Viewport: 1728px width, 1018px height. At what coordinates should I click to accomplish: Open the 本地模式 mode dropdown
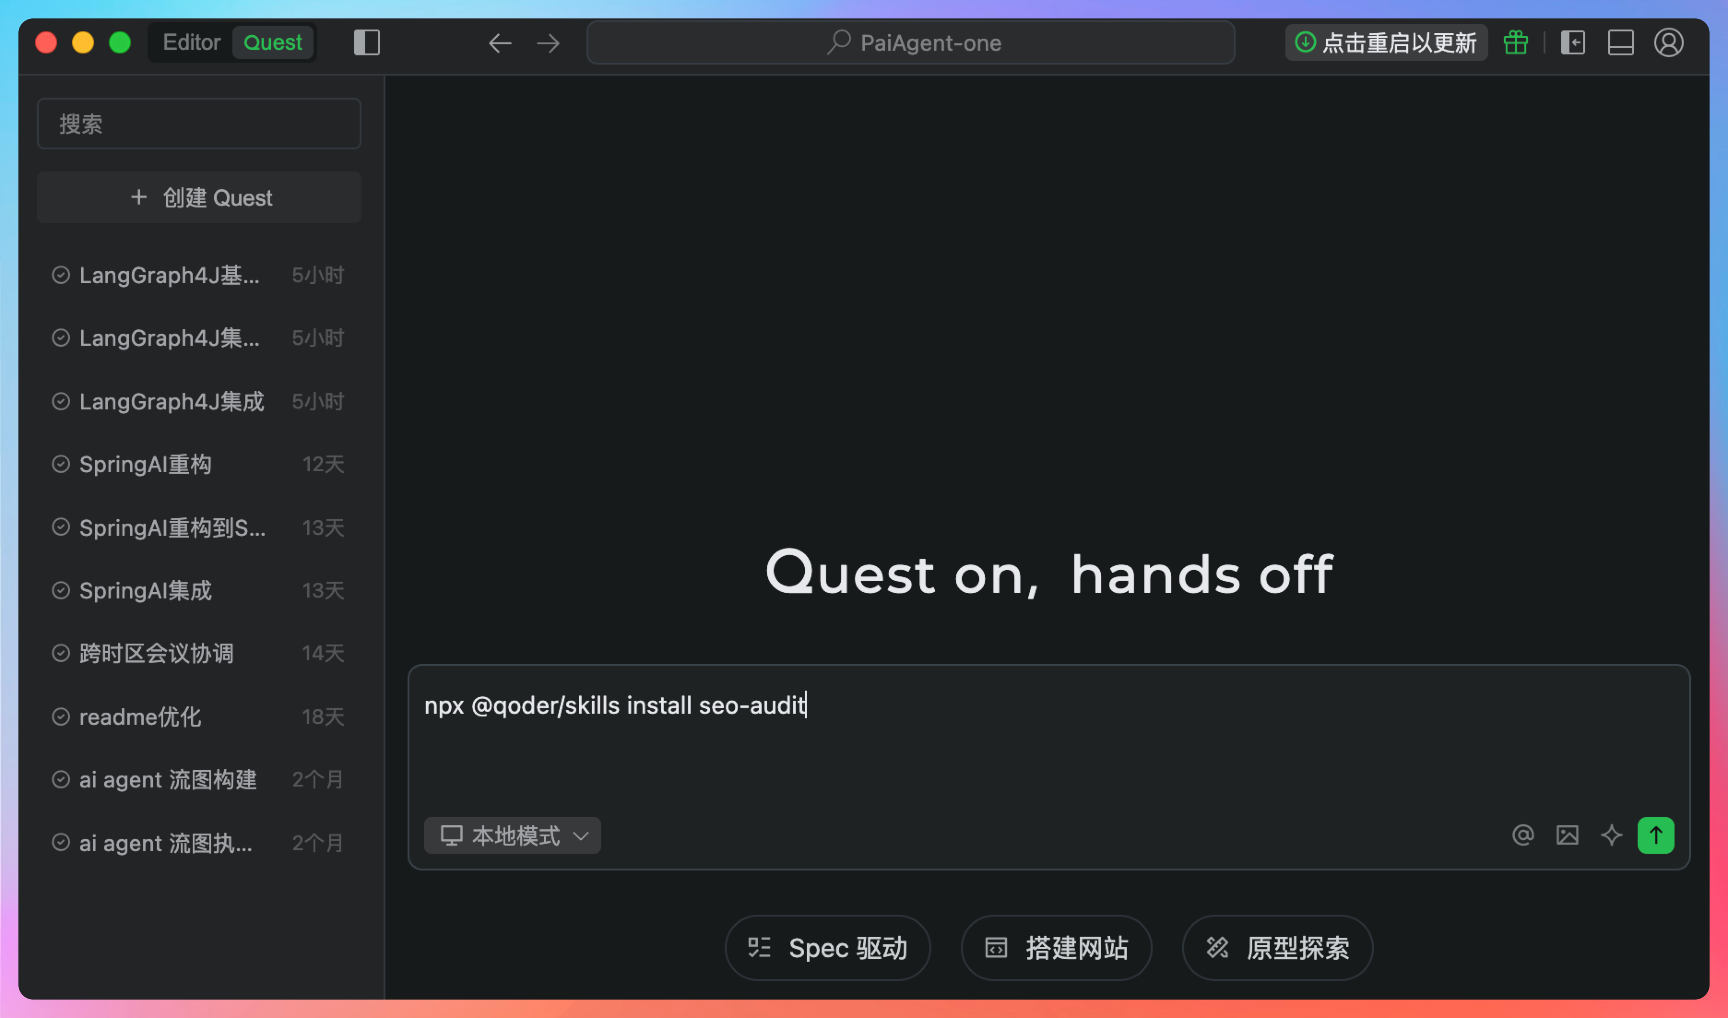pyautogui.click(x=512, y=835)
